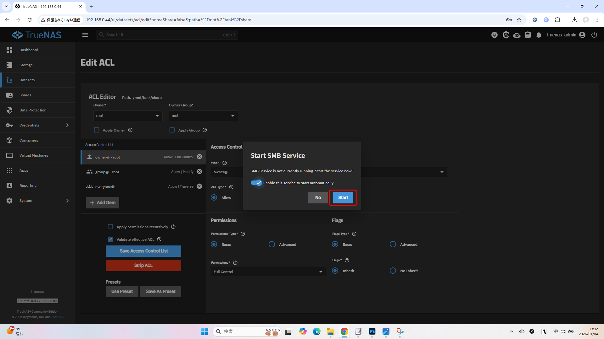Click help icon beside Apply Owner

(x=130, y=130)
